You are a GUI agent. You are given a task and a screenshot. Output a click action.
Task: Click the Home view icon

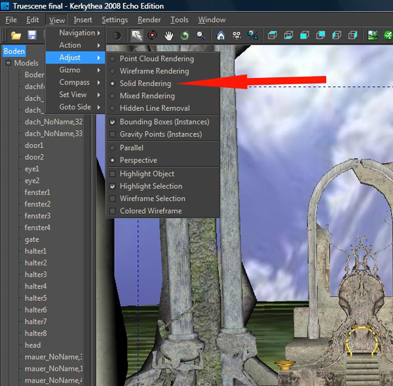click(x=221, y=35)
